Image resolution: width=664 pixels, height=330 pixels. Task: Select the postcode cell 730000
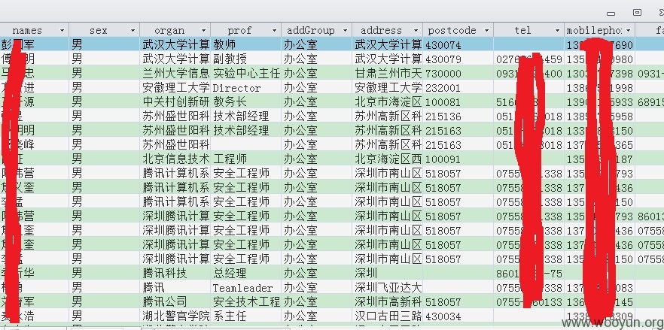click(458, 73)
